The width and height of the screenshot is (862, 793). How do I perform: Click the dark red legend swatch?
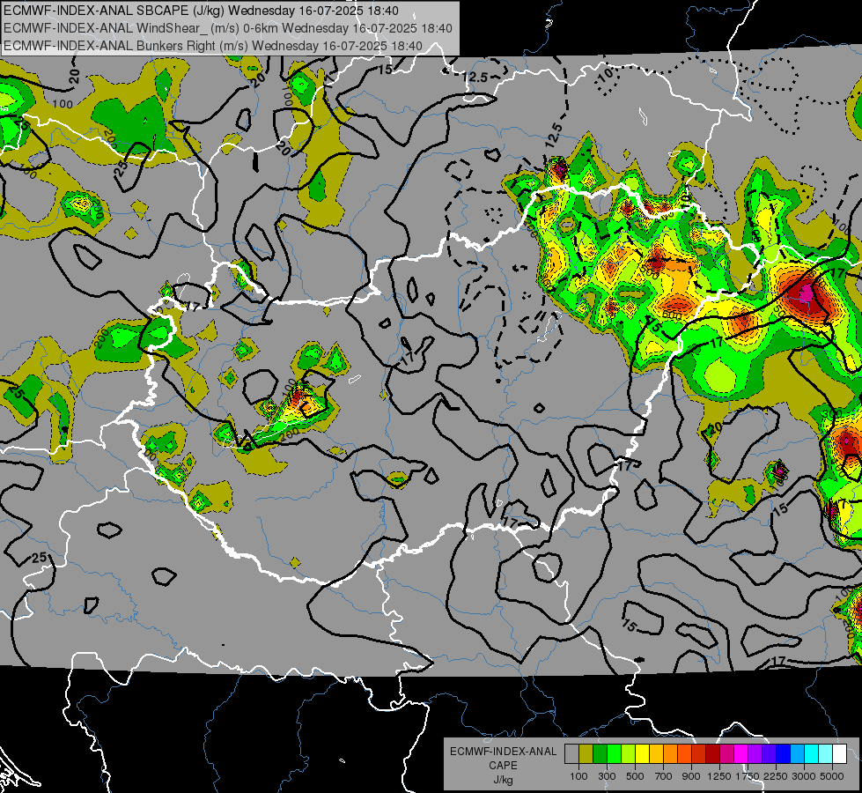713,754
